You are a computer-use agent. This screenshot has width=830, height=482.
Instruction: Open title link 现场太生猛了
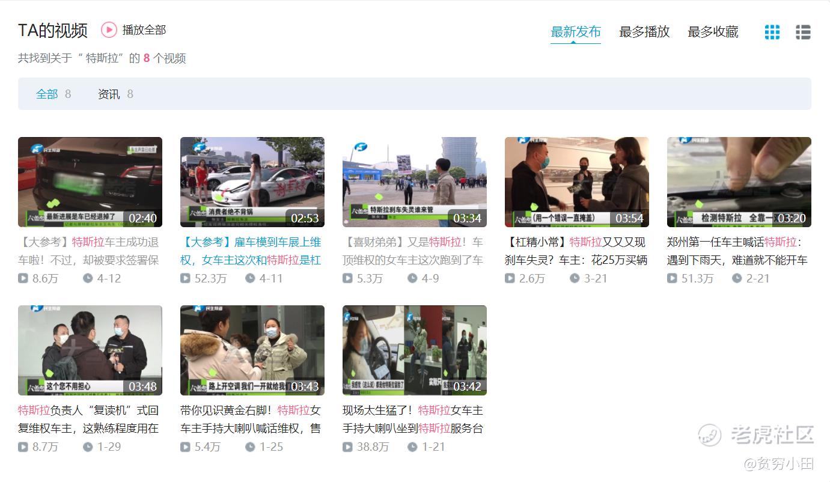[413, 419]
